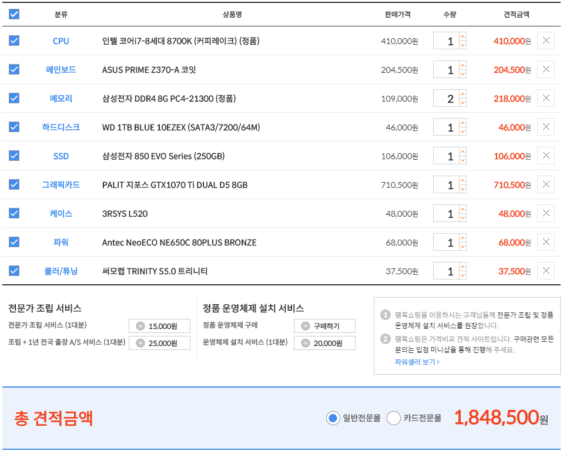Open the 케이스 category link
This screenshot has height=451, width=563.
tap(61, 214)
